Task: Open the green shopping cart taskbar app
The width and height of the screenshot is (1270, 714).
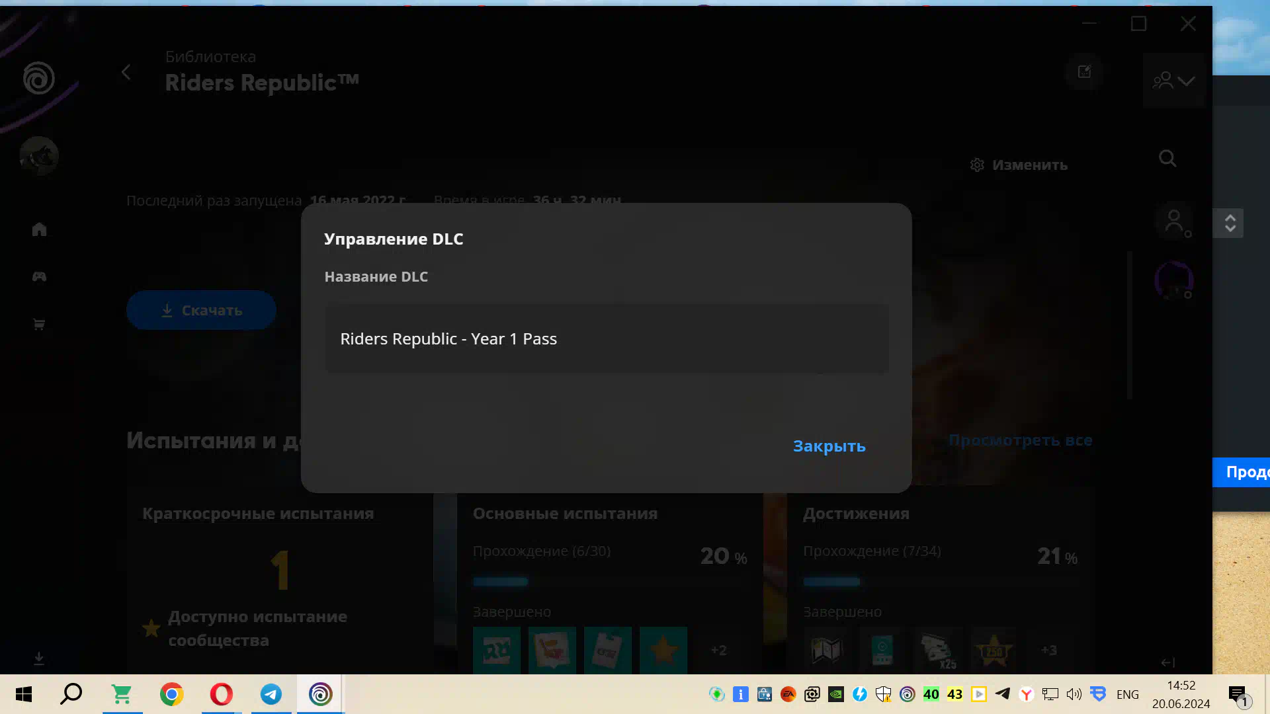Action: (x=122, y=694)
